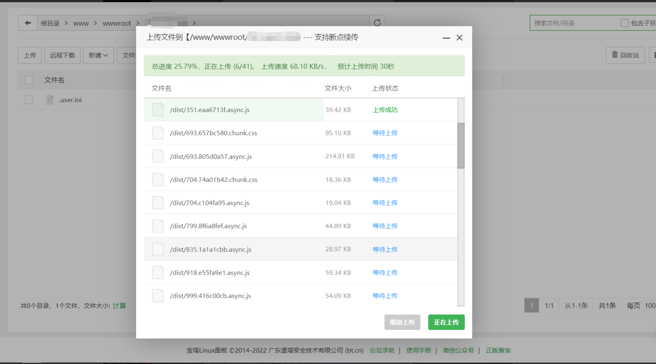Open the recycle bin (回收站)
This screenshot has height=364, width=656.
pyautogui.click(x=625, y=55)
